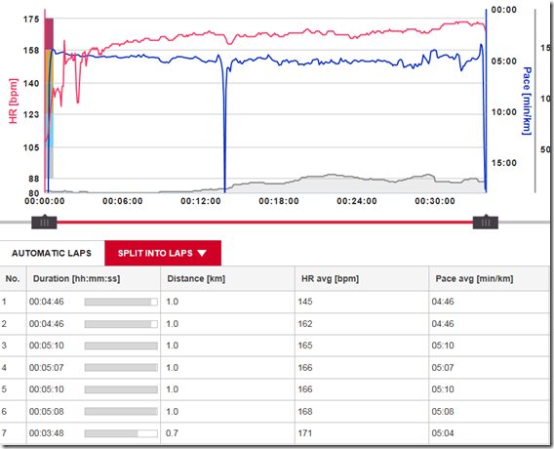Click the HR avg [bpm] column header
This screenshot has height=449, width=554.
[x=330, y=278]
